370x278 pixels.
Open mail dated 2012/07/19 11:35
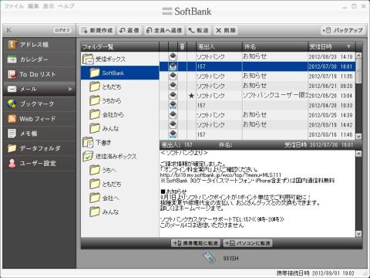[257, 76]
